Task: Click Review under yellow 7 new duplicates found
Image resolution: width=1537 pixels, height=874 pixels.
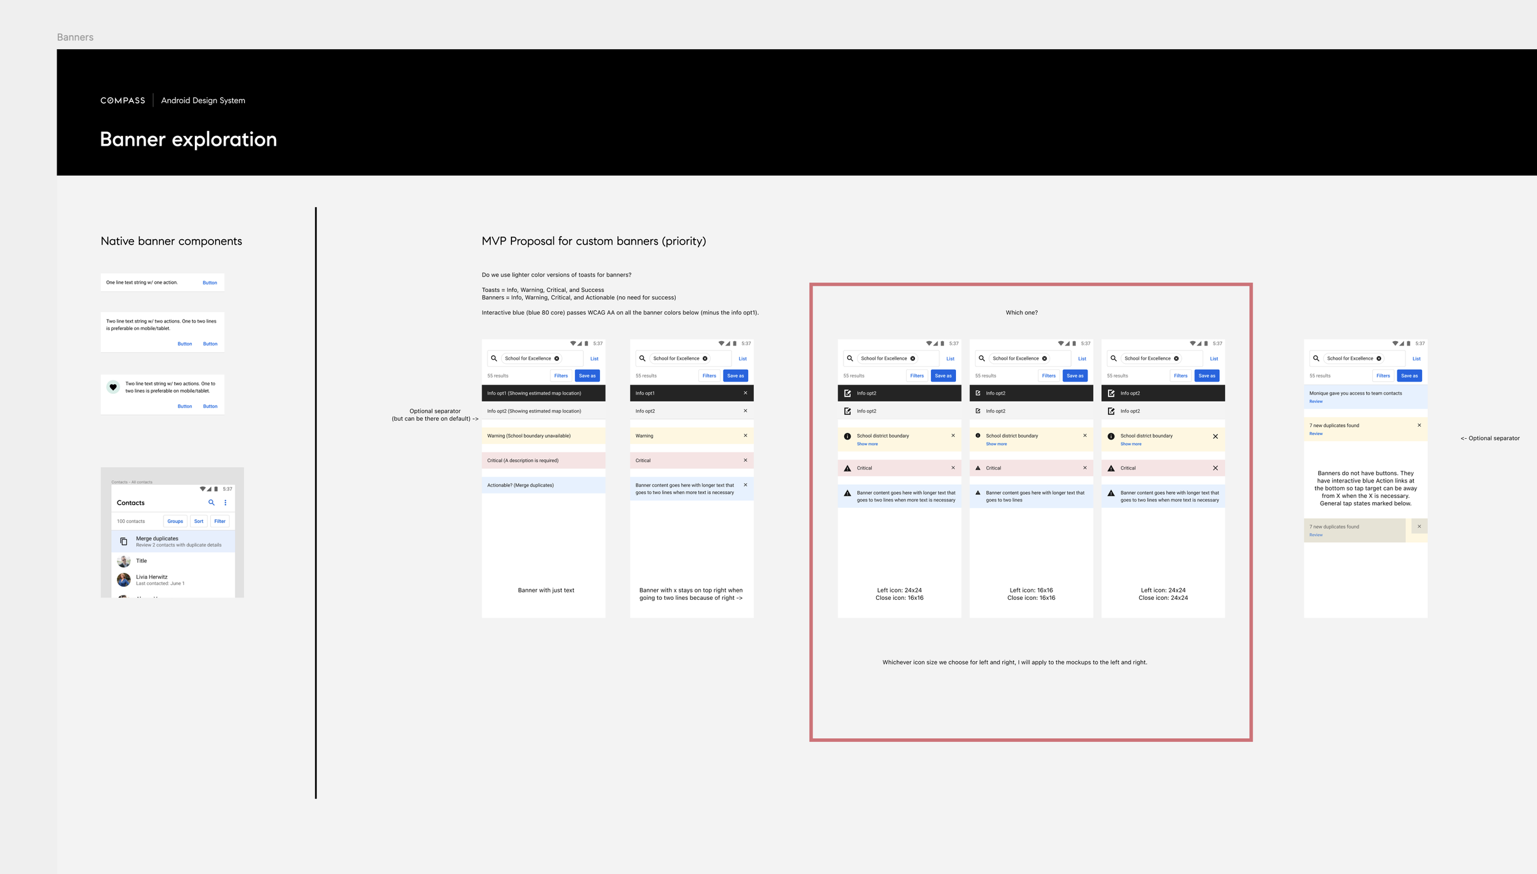Action: click(x=1316, y=433)
